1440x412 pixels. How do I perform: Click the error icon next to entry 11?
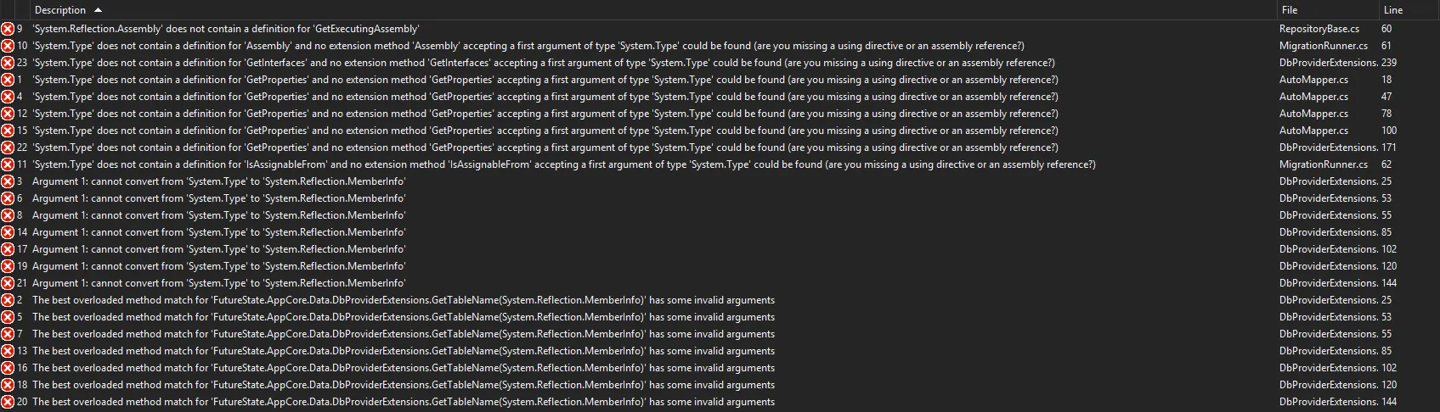coord(8,164)
